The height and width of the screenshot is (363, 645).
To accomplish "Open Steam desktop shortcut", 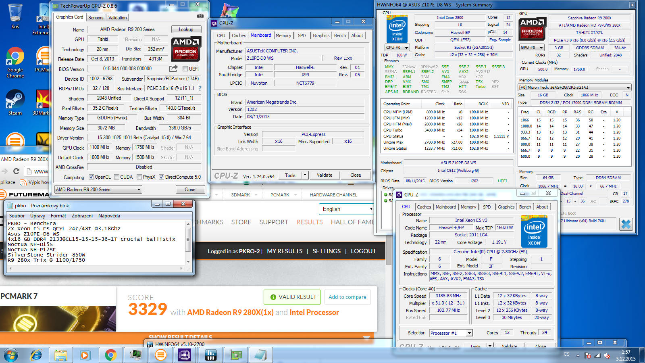I will click(15, 102).
